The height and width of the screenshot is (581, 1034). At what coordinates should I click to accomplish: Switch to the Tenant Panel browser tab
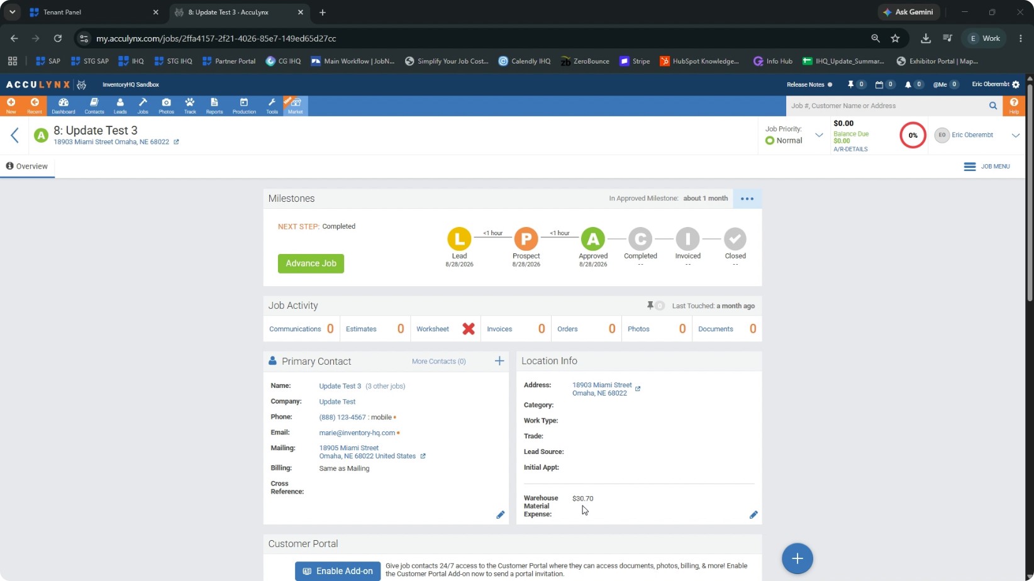(x=94, y=13)
